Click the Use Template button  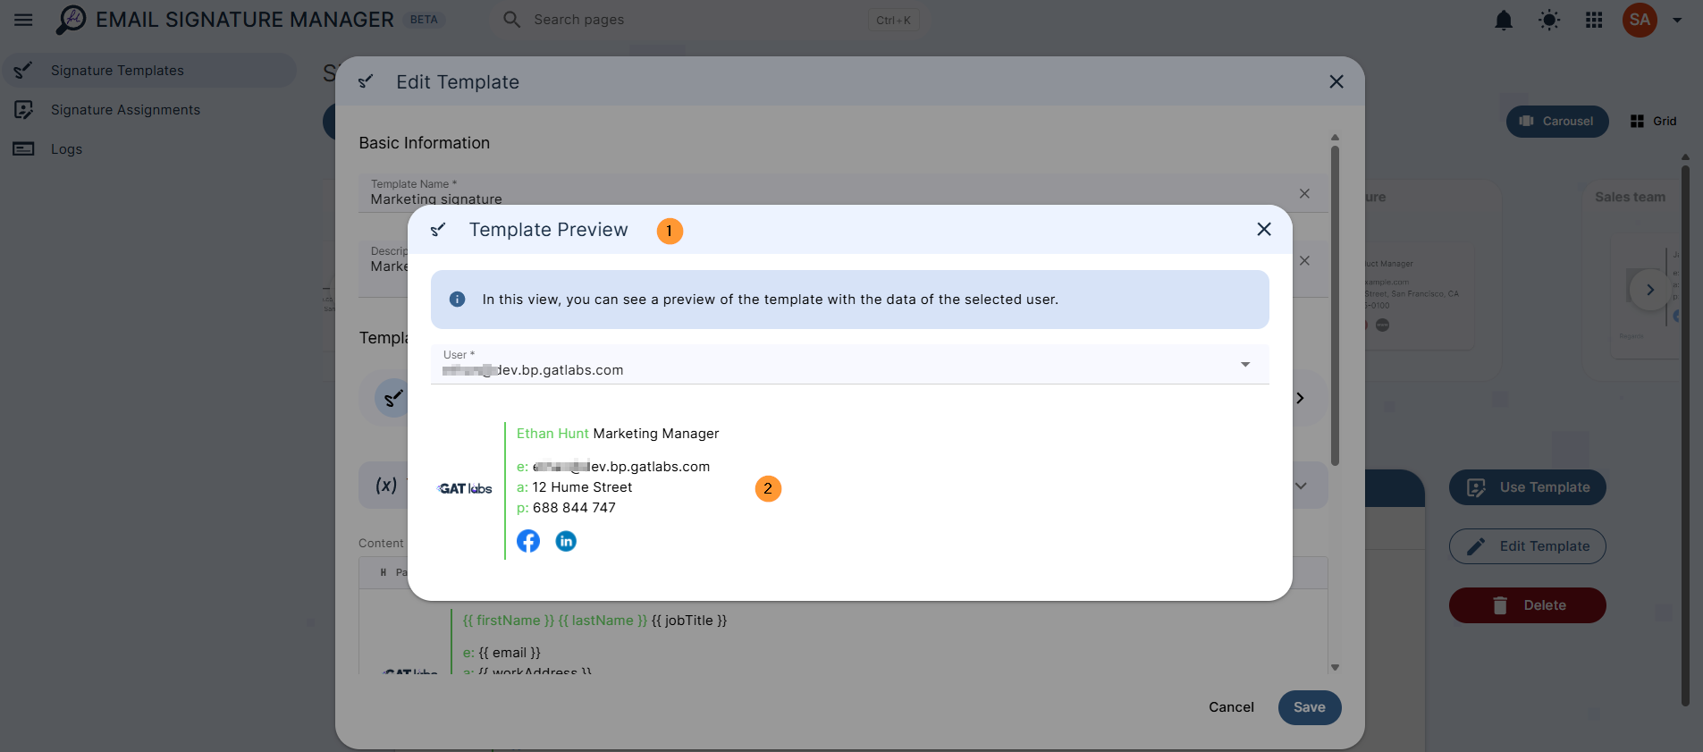(x=1527, y=487)
